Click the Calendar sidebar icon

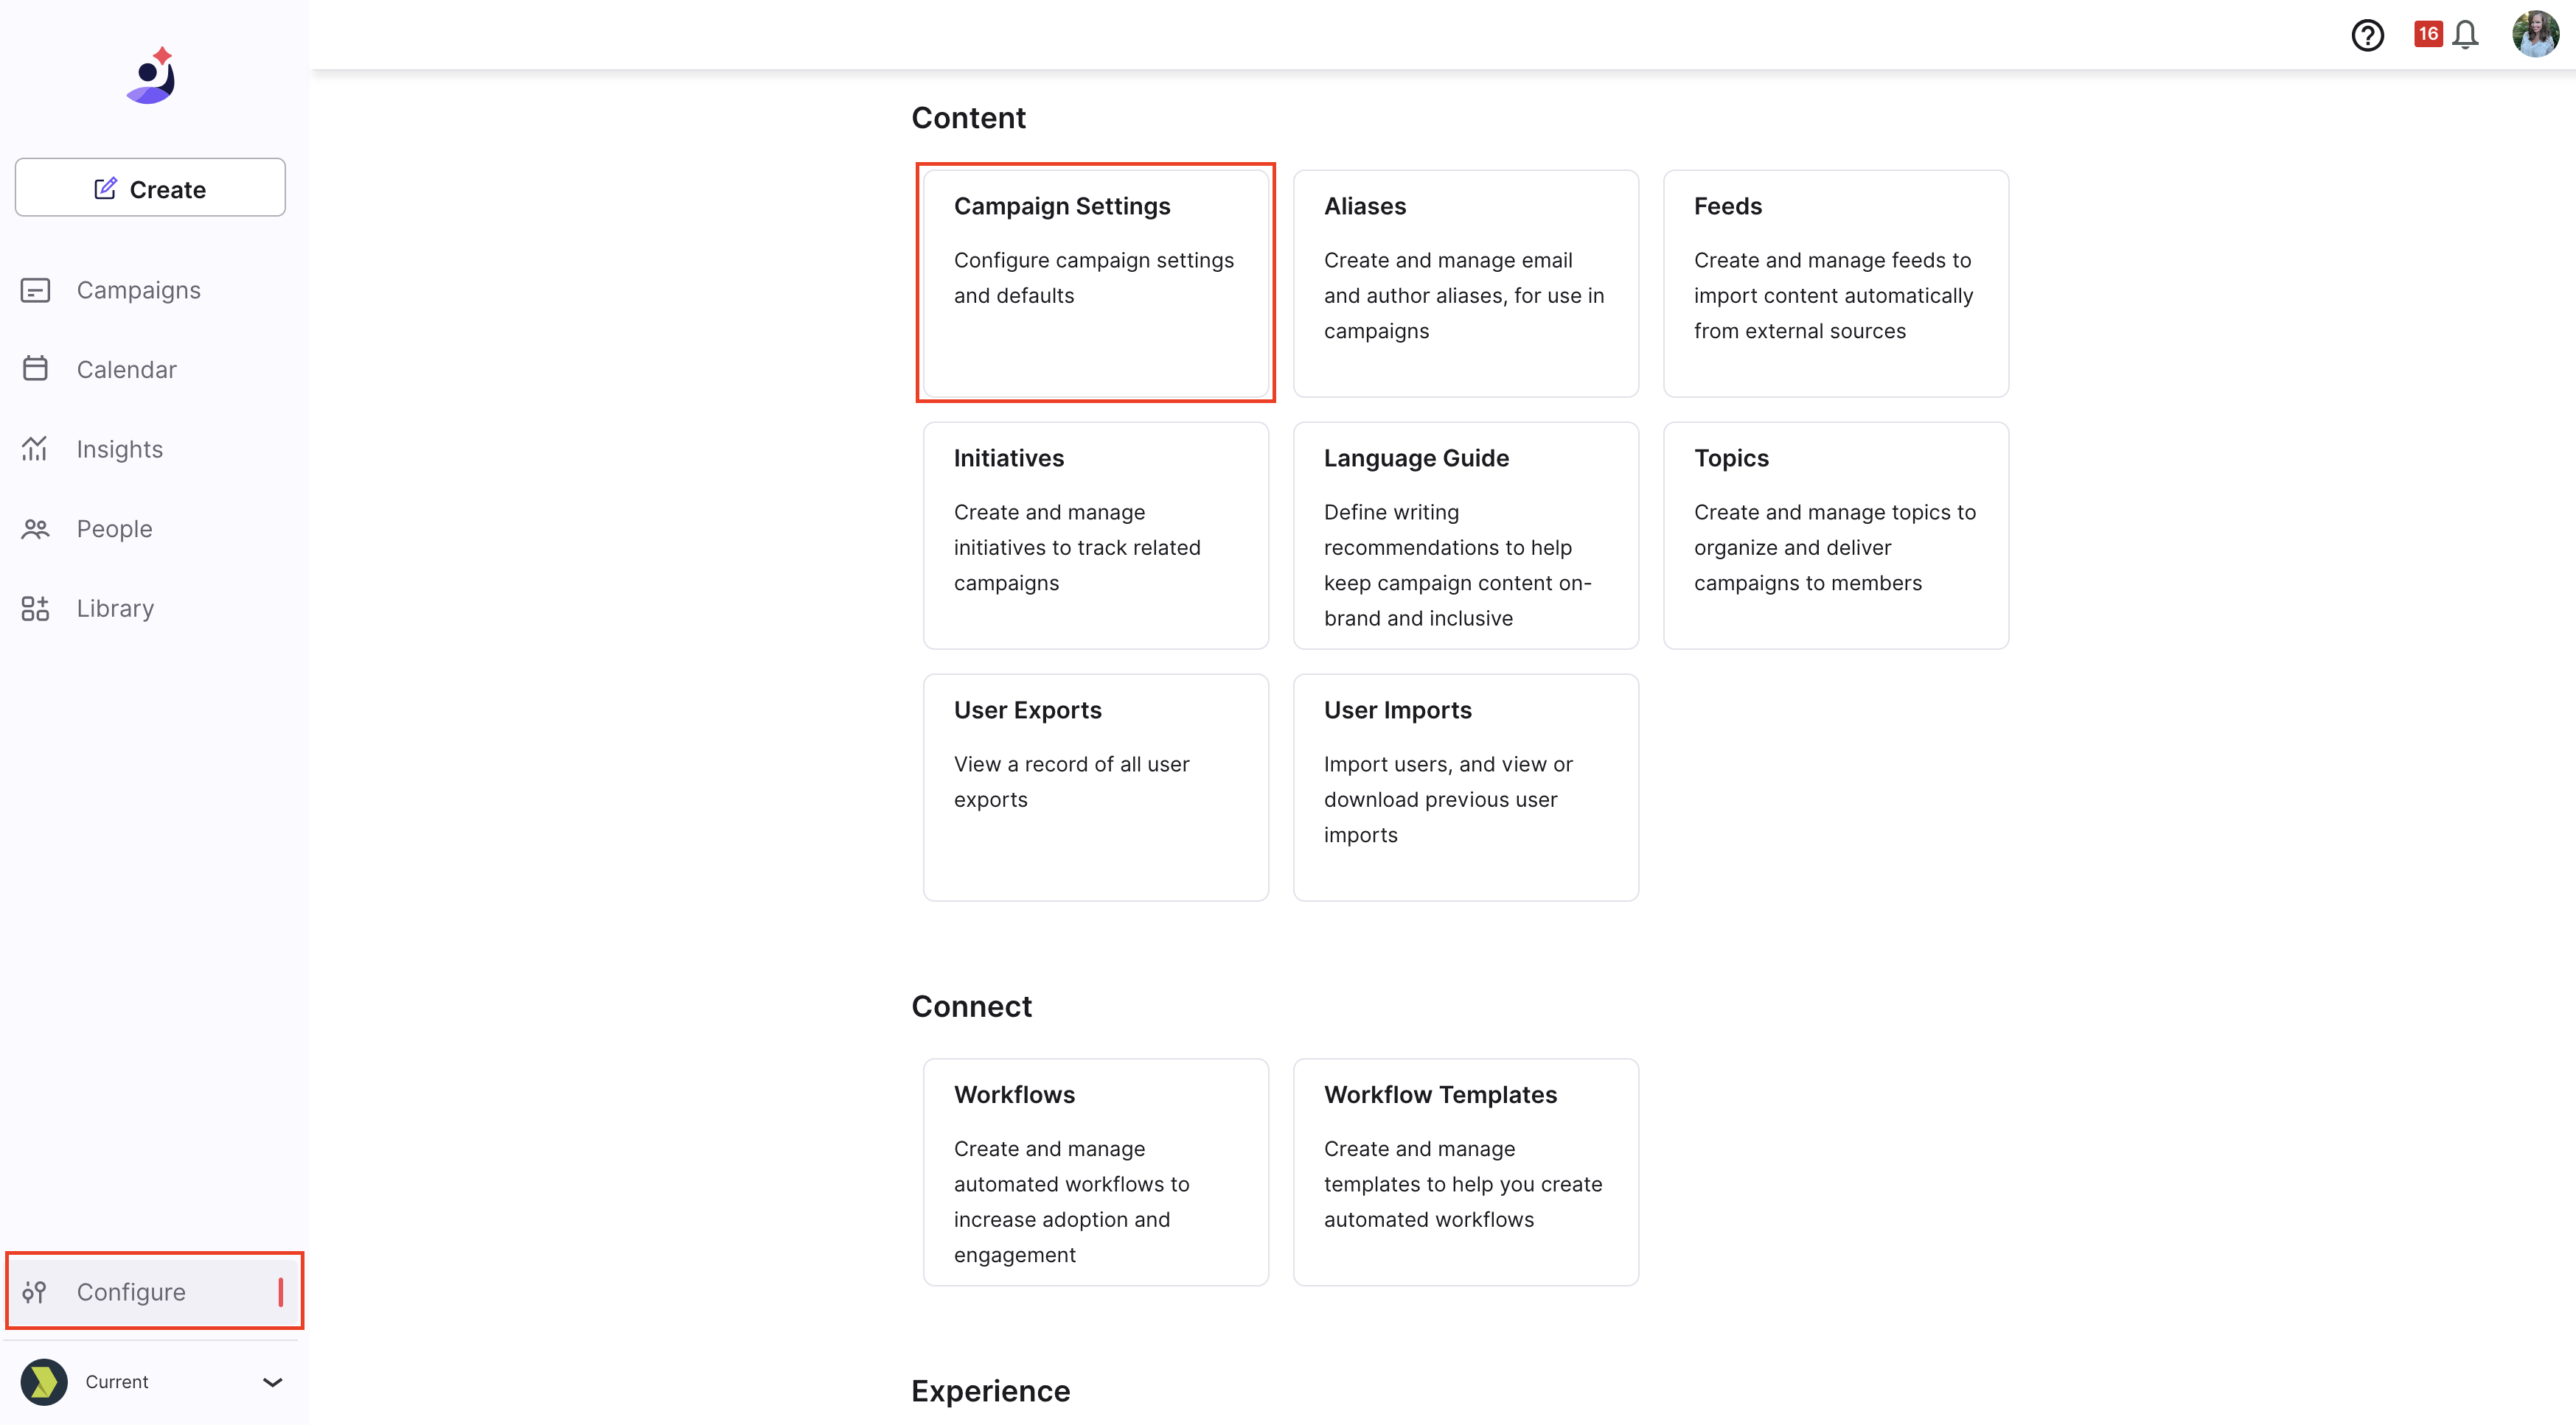pyautogui.click(x=35, y=368)
